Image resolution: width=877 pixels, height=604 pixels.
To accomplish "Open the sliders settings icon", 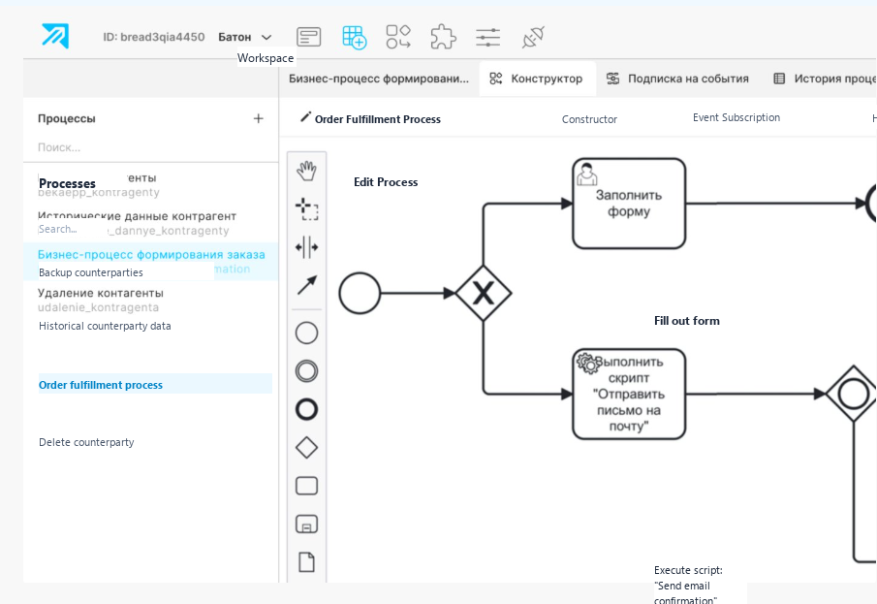I will point(487,37).
